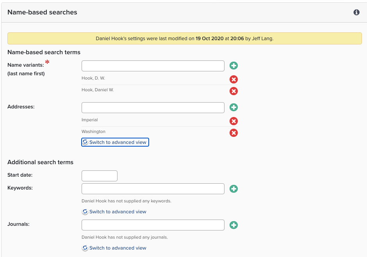Click the Keywords text input
This screenshot has height=257, width=367.
(153, 189)
